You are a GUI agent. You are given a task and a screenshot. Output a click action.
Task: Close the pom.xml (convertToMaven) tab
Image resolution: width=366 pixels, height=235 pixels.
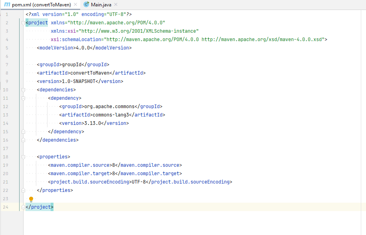click(75, 4)
